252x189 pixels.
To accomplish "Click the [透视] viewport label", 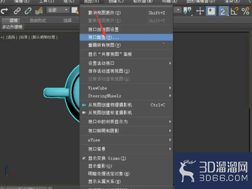I will [x=11, y=37].
